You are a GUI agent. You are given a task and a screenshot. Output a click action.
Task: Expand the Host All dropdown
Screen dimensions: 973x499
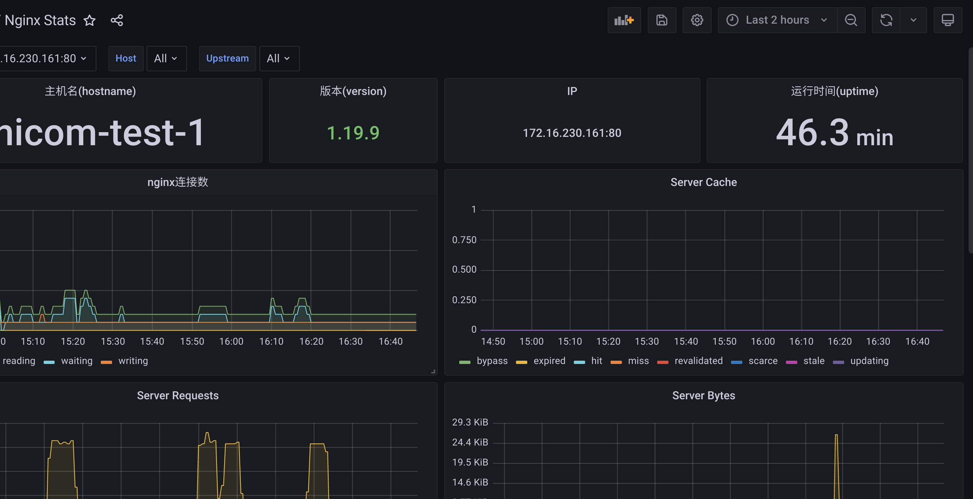click(x=166, y=59)
